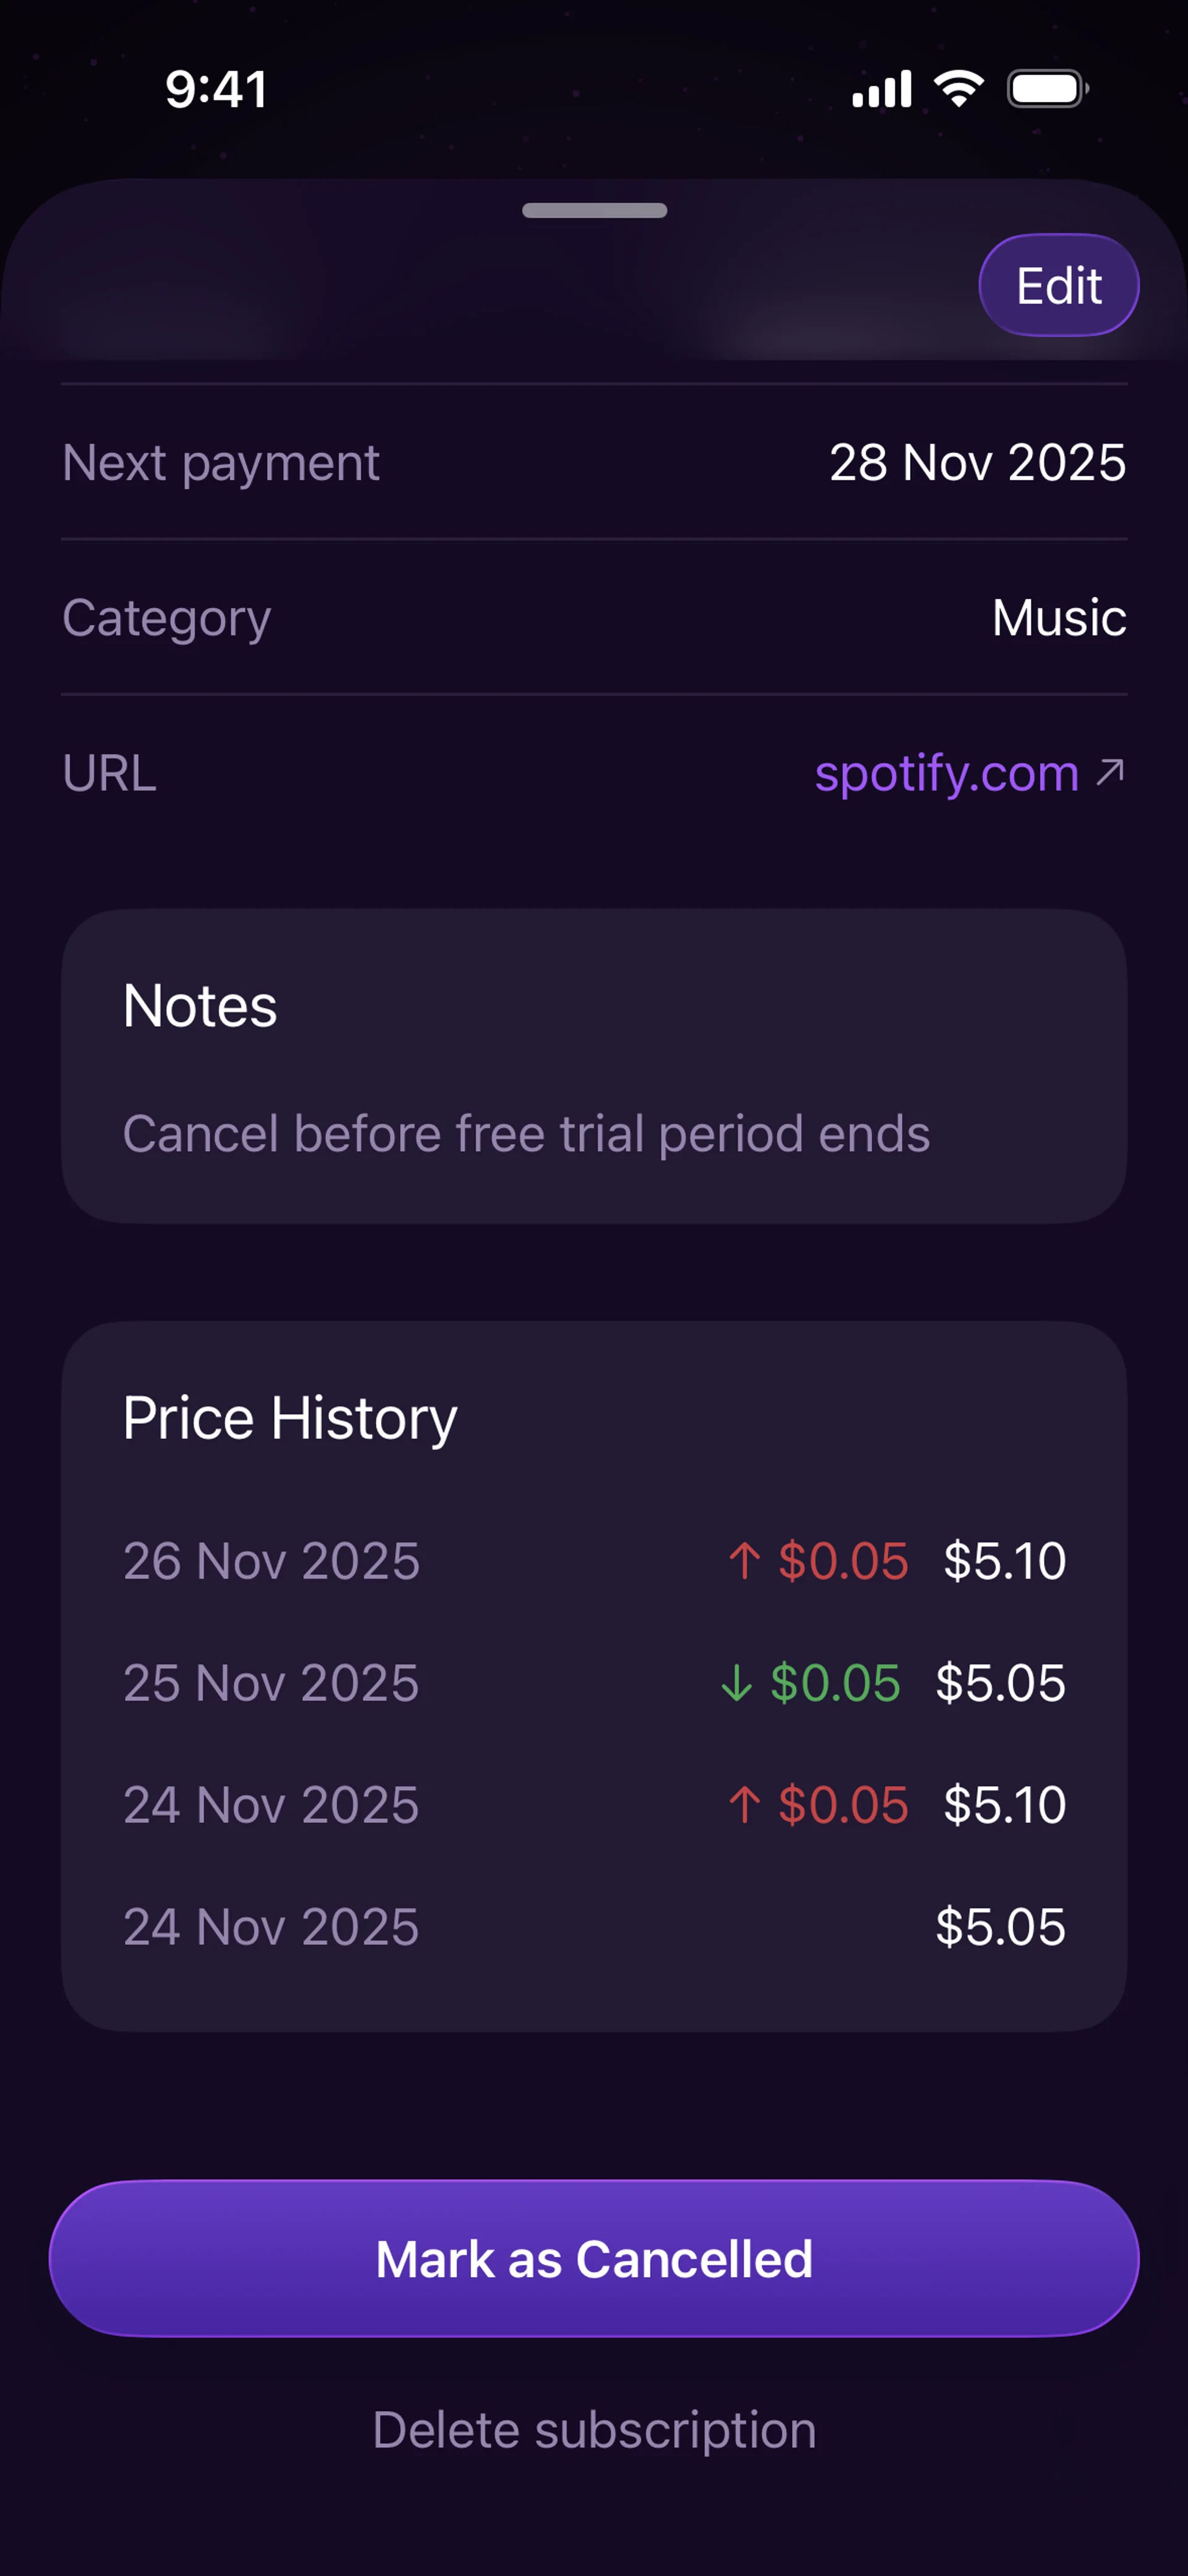1188x2576 pixels.
Task: Tap the cellular signal bars icon
Action: 881,89
